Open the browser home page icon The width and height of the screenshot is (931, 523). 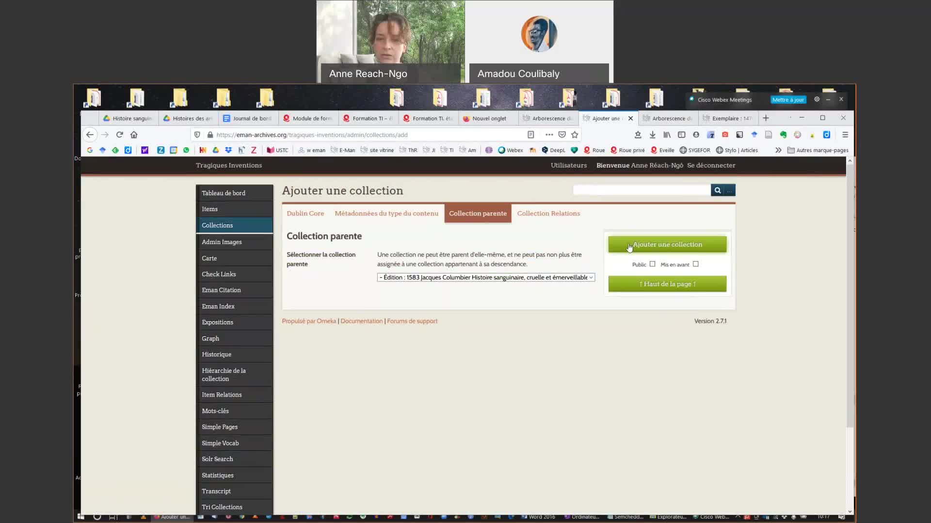point(134,135)
